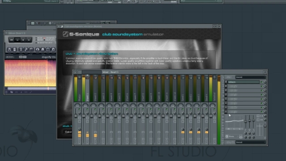The width and height of the screenshot is (286, 161).
Task: Click the Record button in Edison transport
Action: click(29, 40)
